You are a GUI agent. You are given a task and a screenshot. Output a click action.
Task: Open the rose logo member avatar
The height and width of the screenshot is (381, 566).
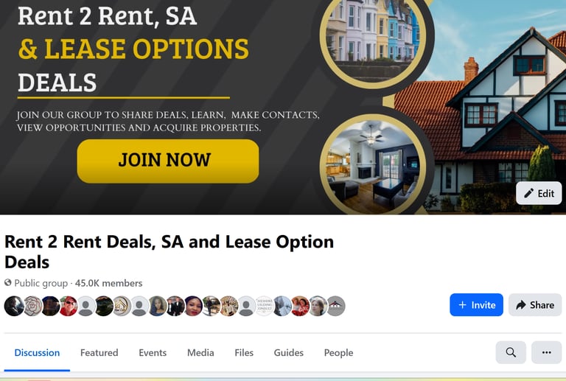[33, 306]
